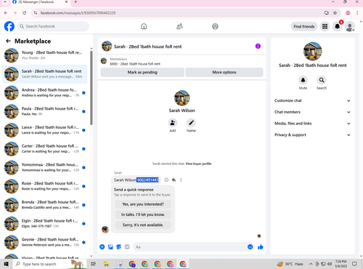Open Rosie conversation in chat list
The height and width of the screenshot is (269, 363).
(x=45, y=186)
